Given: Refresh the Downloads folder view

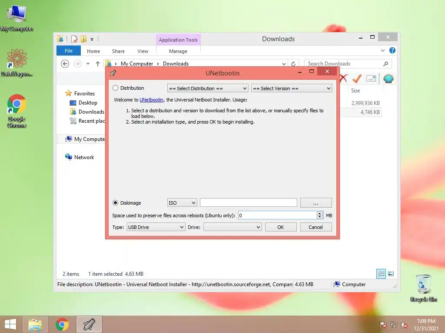Looking at the screenshot, I should coord(293,64).
